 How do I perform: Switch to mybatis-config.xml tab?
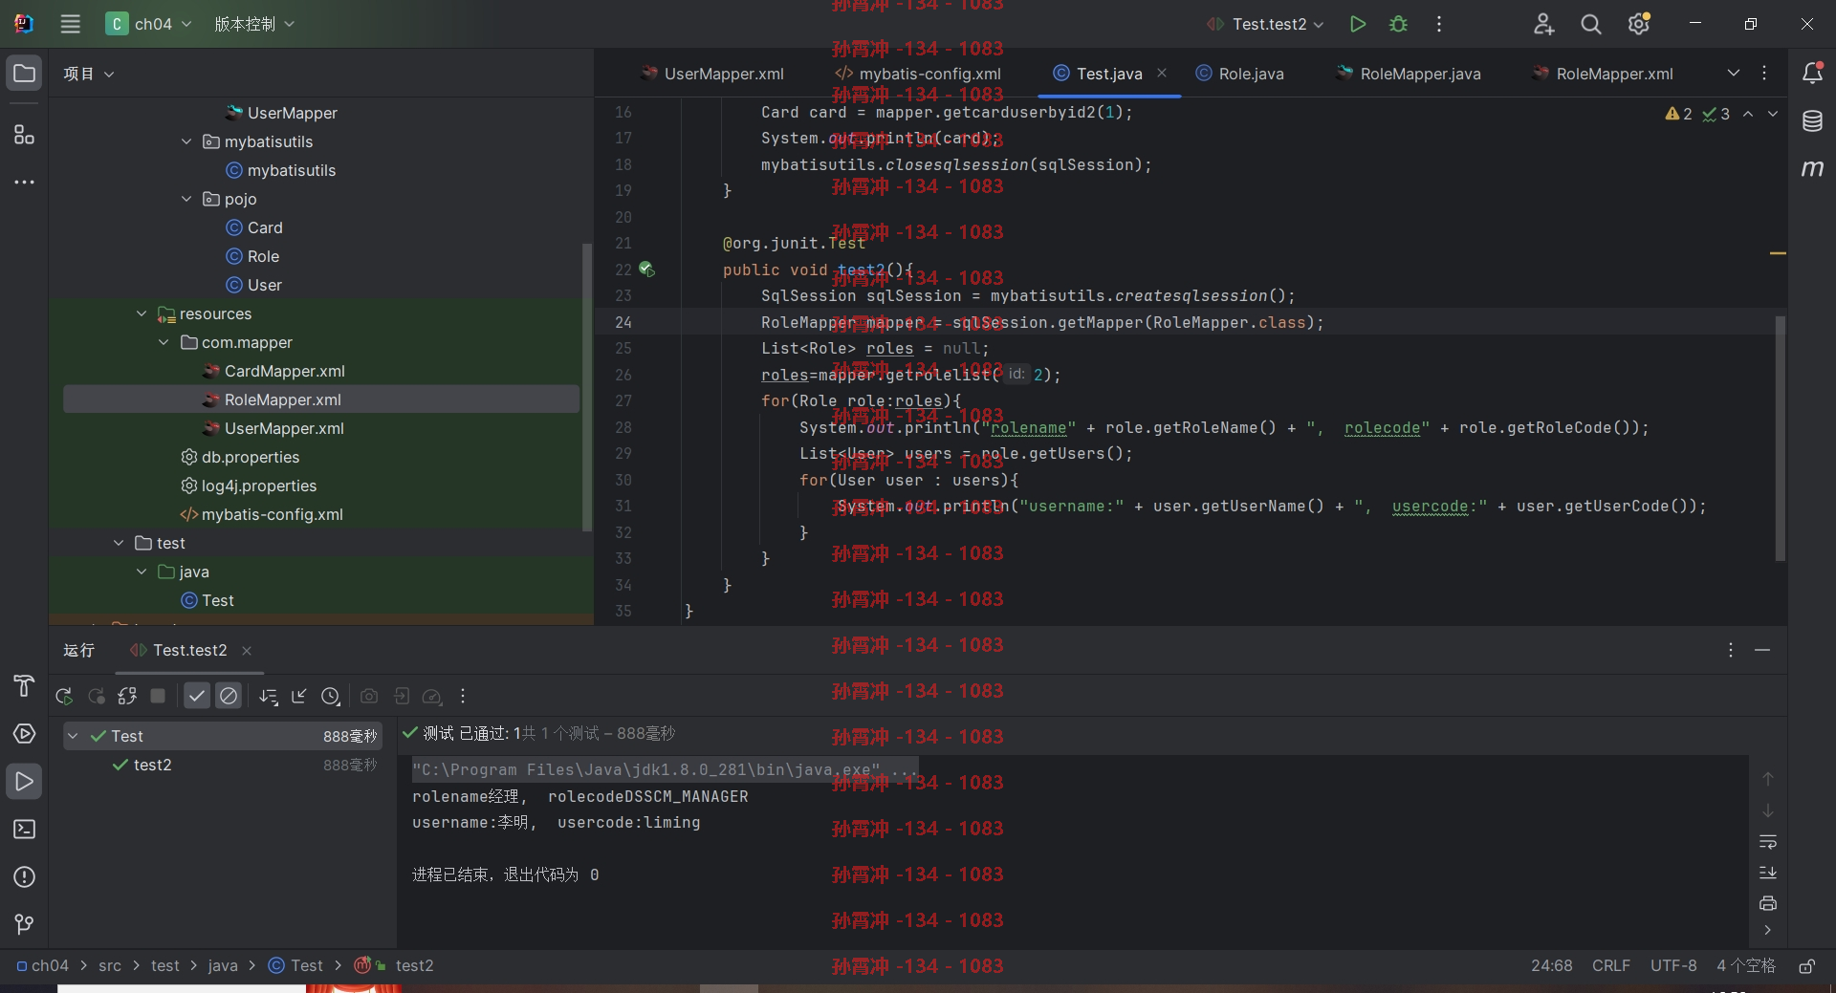918,74
